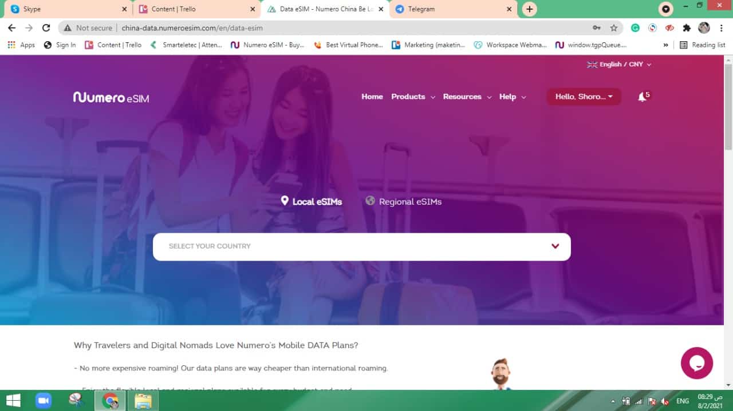
Task: Bookmark this page with star icon
Action: pos(614,28)
